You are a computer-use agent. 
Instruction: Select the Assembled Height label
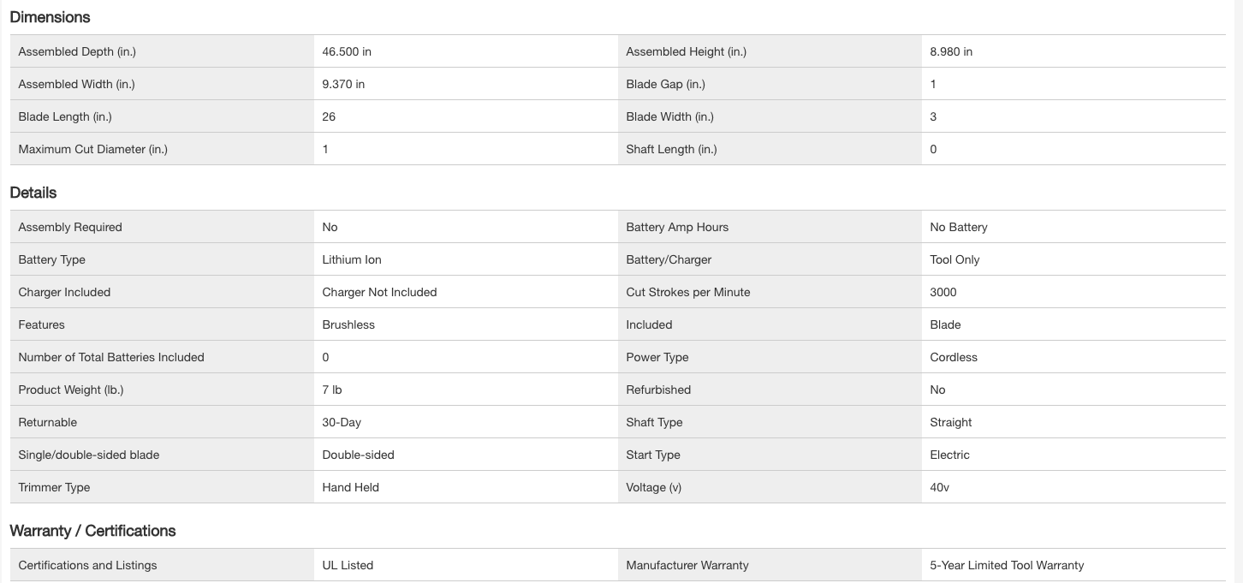[686, 51]
